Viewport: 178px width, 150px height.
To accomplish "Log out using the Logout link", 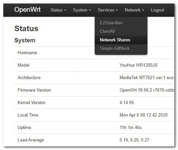I will coord(158,10).
